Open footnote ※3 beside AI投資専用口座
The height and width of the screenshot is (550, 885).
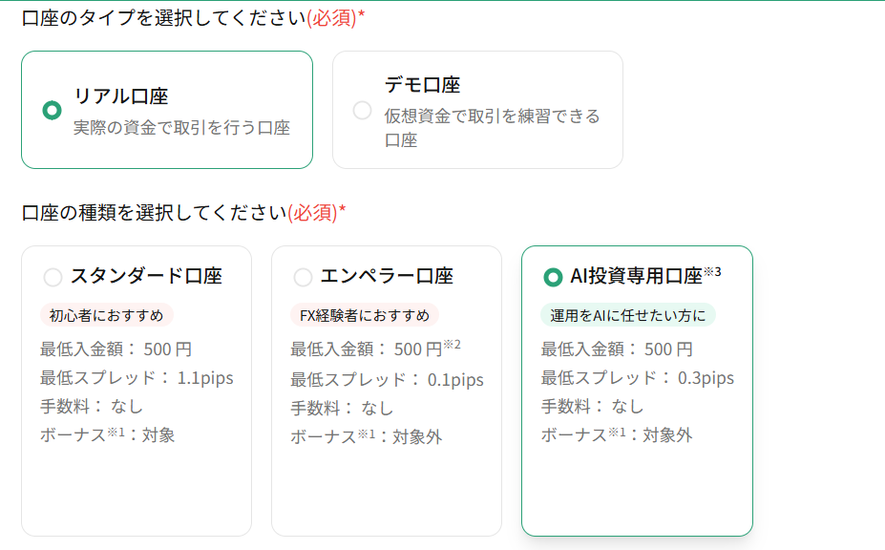point(712,271)
